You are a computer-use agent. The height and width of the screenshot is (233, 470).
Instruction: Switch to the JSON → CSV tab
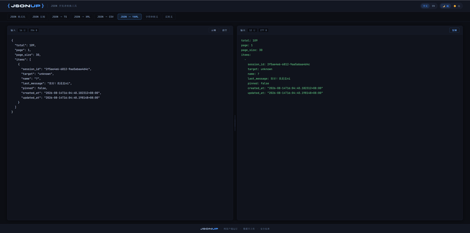point(105,17)
